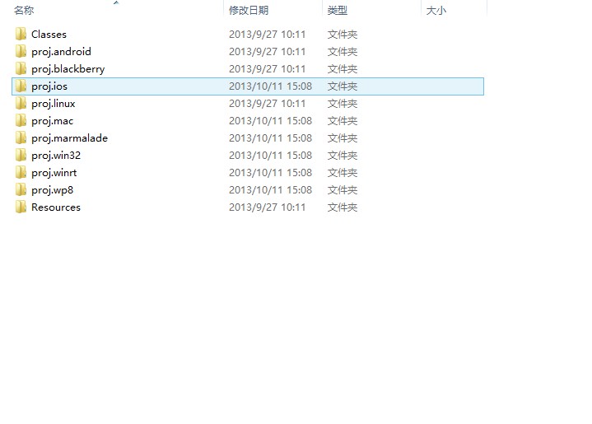Click modified date of Classes folder

[268, 35]
